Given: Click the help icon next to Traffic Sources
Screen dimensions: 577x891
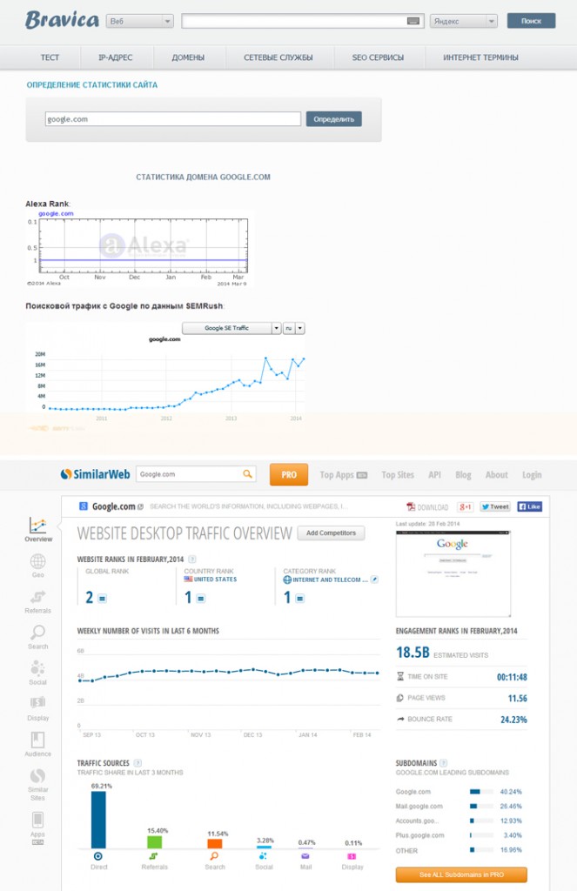Looking at the screenshot, I should pyautogui.click(x=138, y=763).
